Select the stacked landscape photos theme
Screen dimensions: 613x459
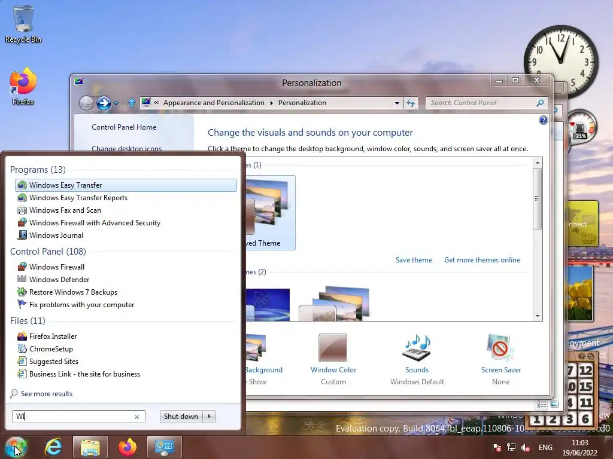click(334, 304)
